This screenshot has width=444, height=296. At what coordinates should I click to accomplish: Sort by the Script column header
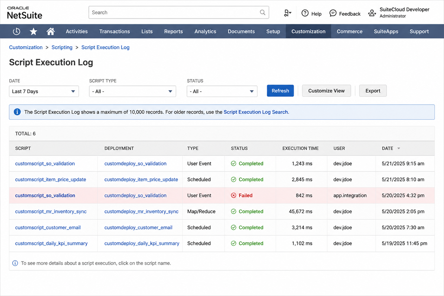(x=23, y=148)
